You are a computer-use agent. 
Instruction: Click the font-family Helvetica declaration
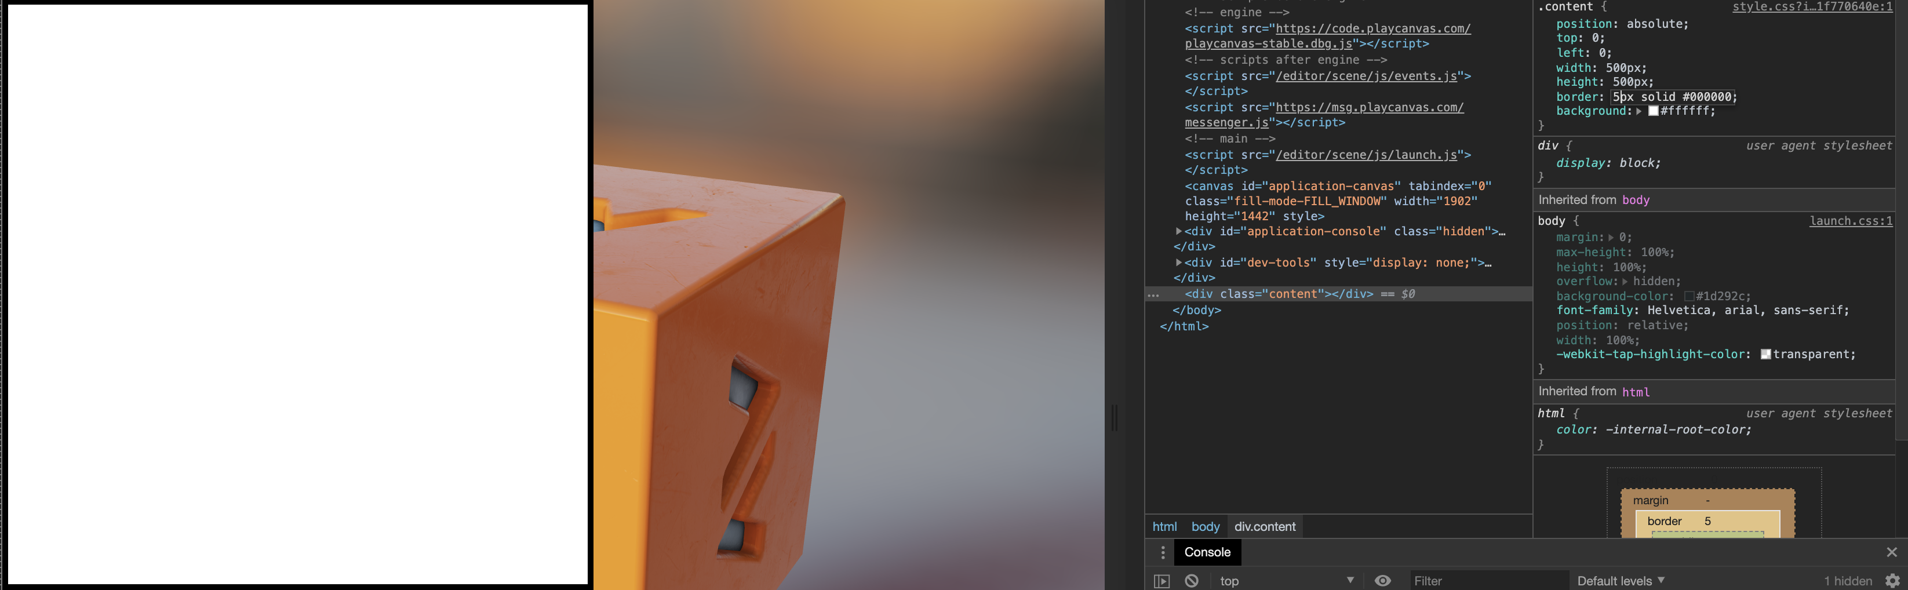pos(1702,311)
